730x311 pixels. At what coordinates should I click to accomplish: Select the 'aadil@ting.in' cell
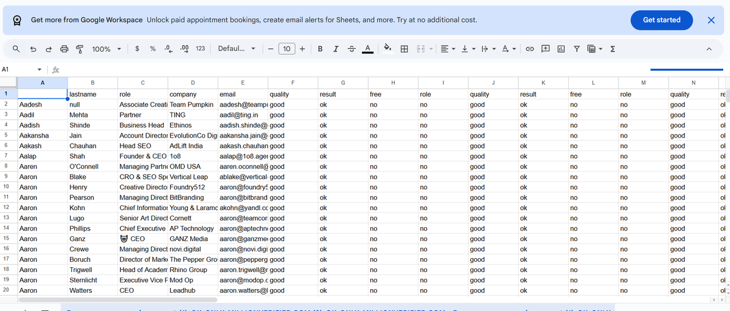pyautogui.click(x=243, y=115)
